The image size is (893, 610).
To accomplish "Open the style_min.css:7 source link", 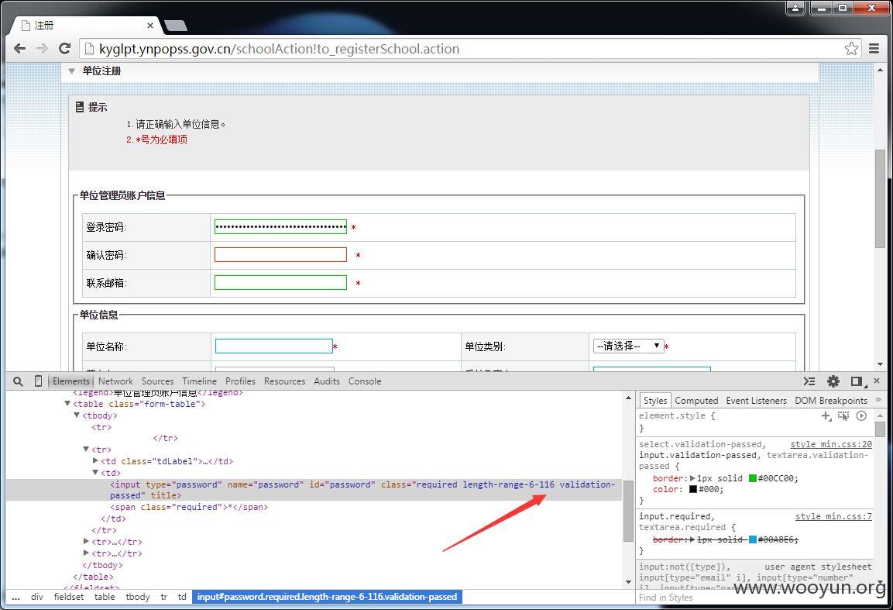I will click(x=834, y=516).
